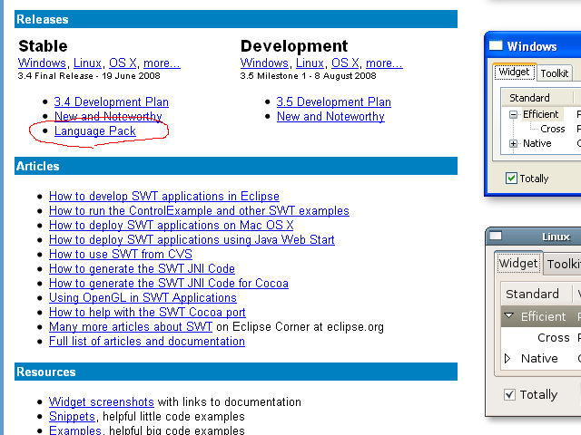Open How to develop SWT applications in Eclipse

click(x=164, y=196)
